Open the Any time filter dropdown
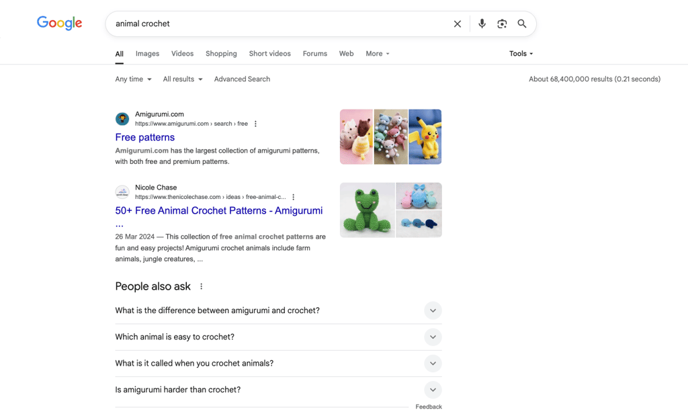This screenshot has width=688, height=412. click(x=134, y=79)
